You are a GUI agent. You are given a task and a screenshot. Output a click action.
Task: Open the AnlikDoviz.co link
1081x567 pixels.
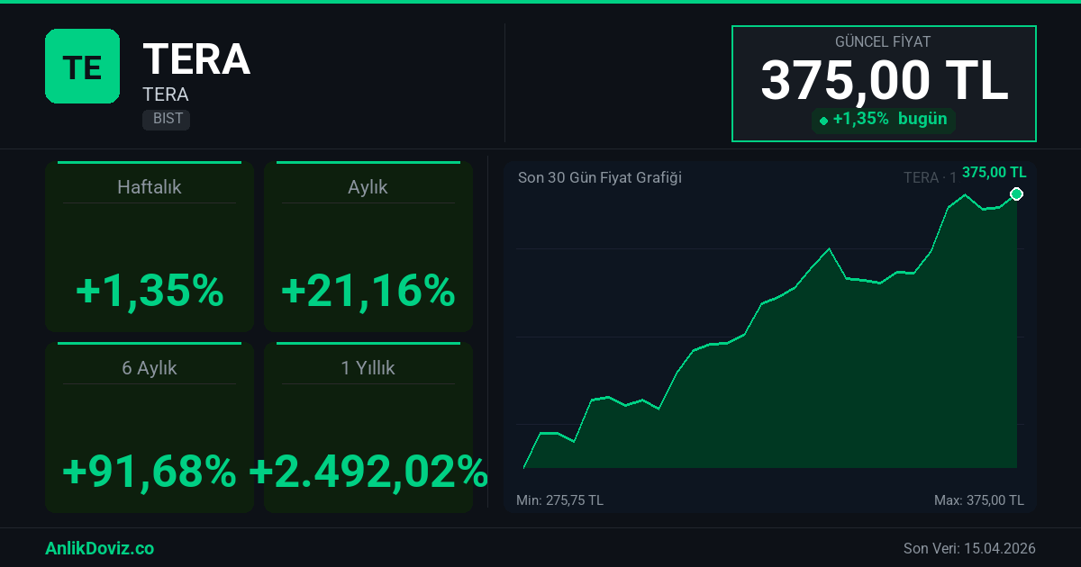click(99, 548)
